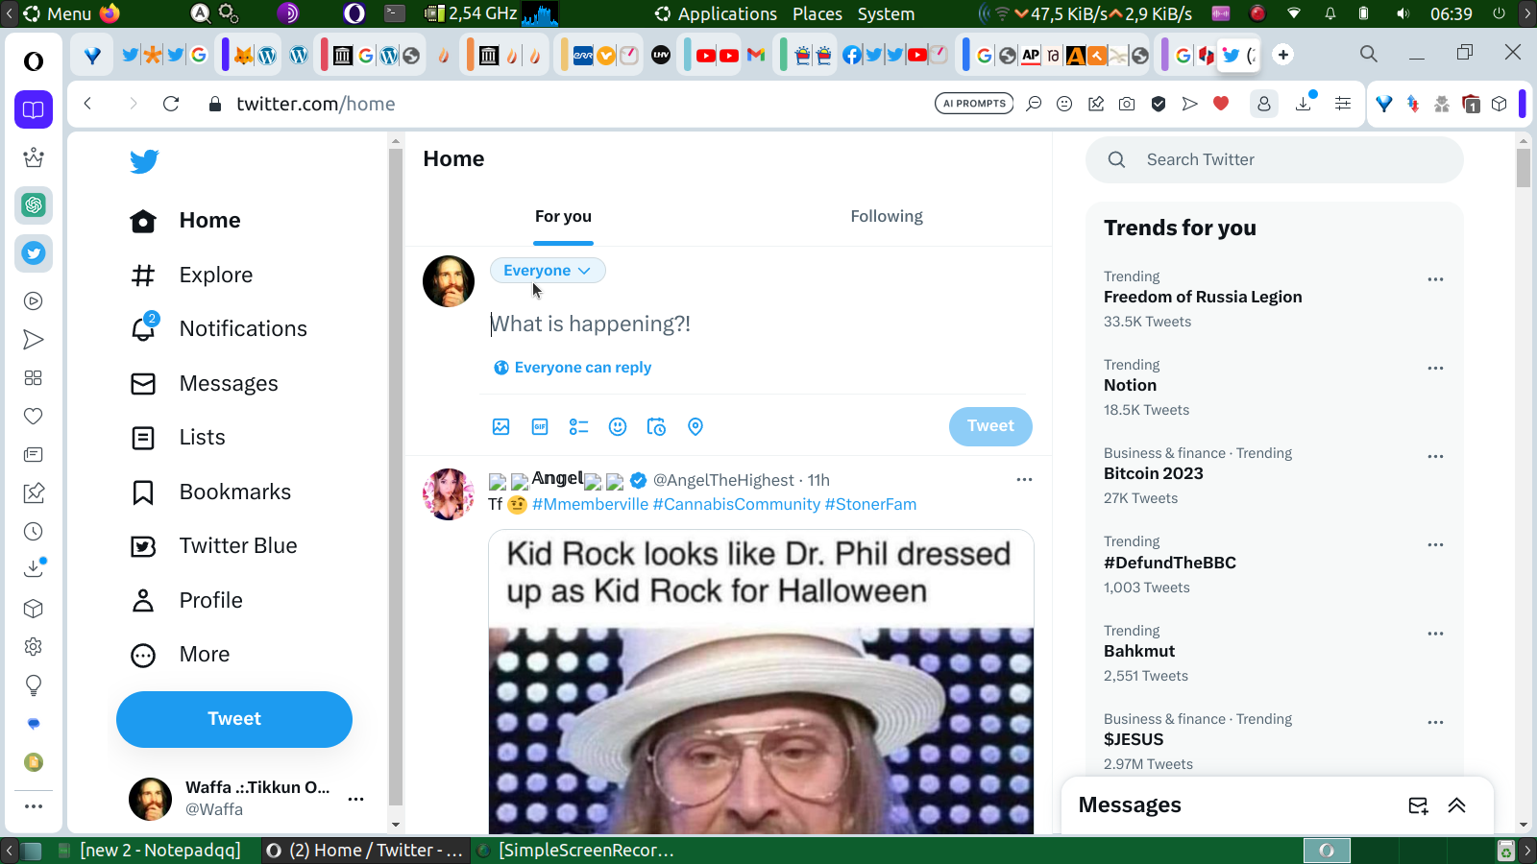Viewport: 1537px width, 864px height.
Task: Open the GIF picker in composer
Action: coord(540,427)
